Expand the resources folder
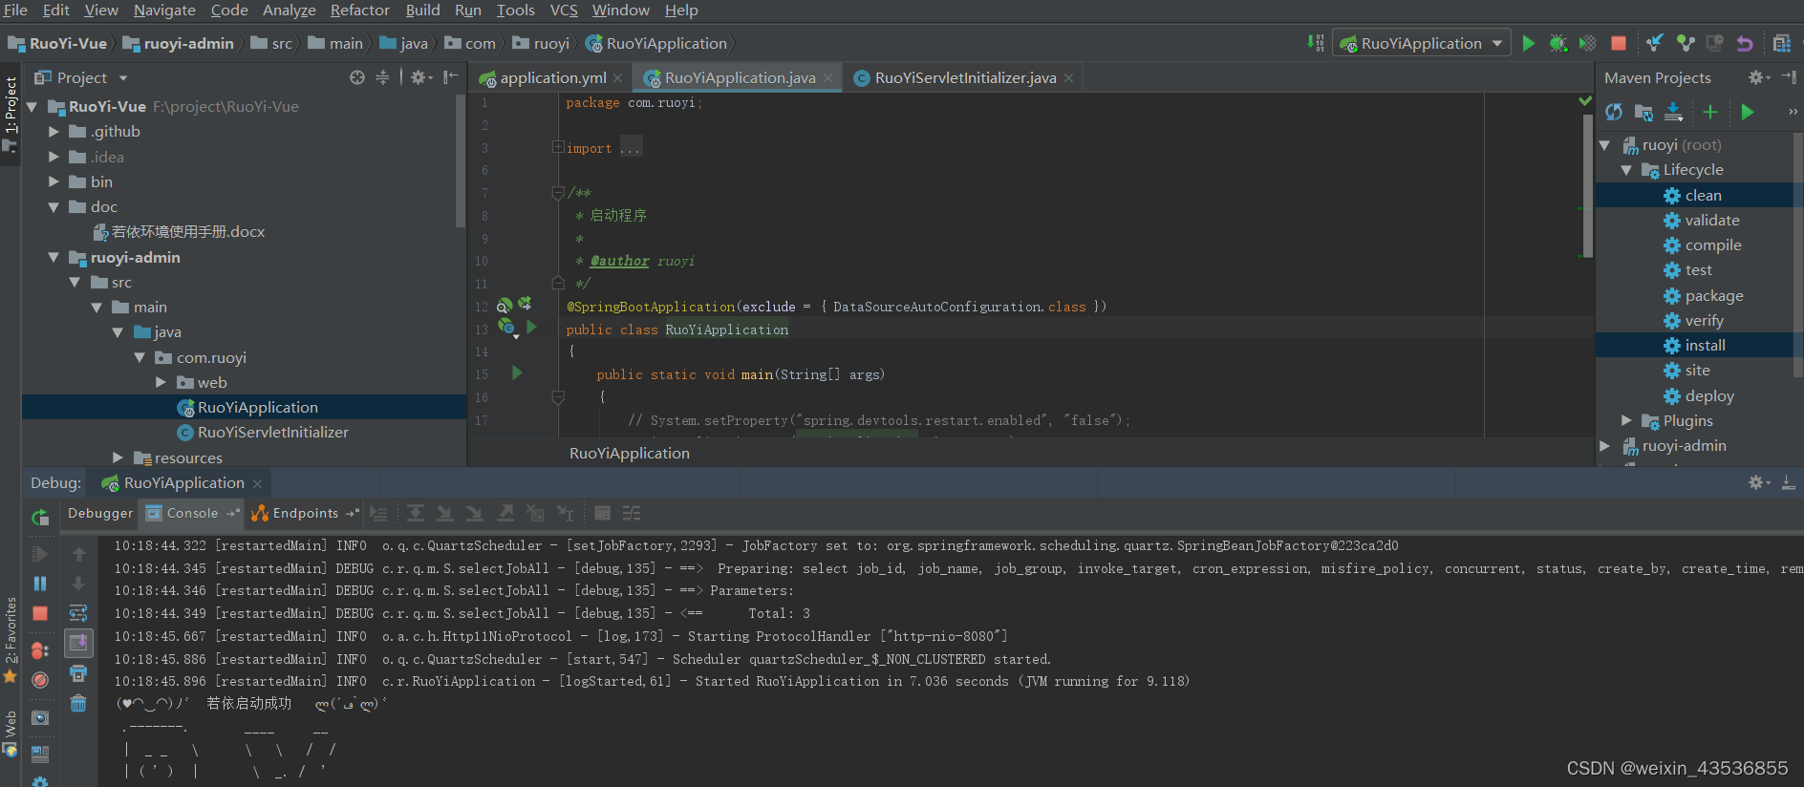This screenshot has width=1804, height=787. (118, 457)
